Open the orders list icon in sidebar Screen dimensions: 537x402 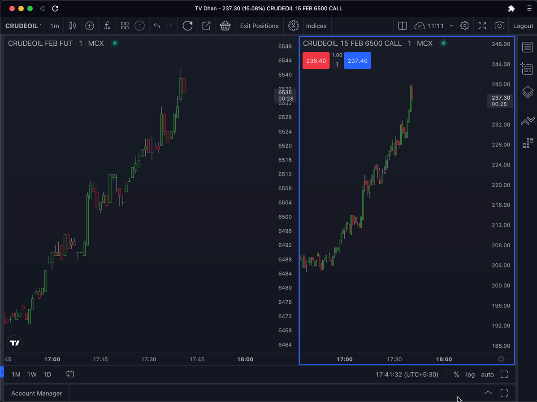tap(528, 69)
